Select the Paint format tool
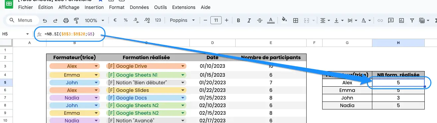The width and height of the screenshot is (437, 123). (x=76, y=20)
